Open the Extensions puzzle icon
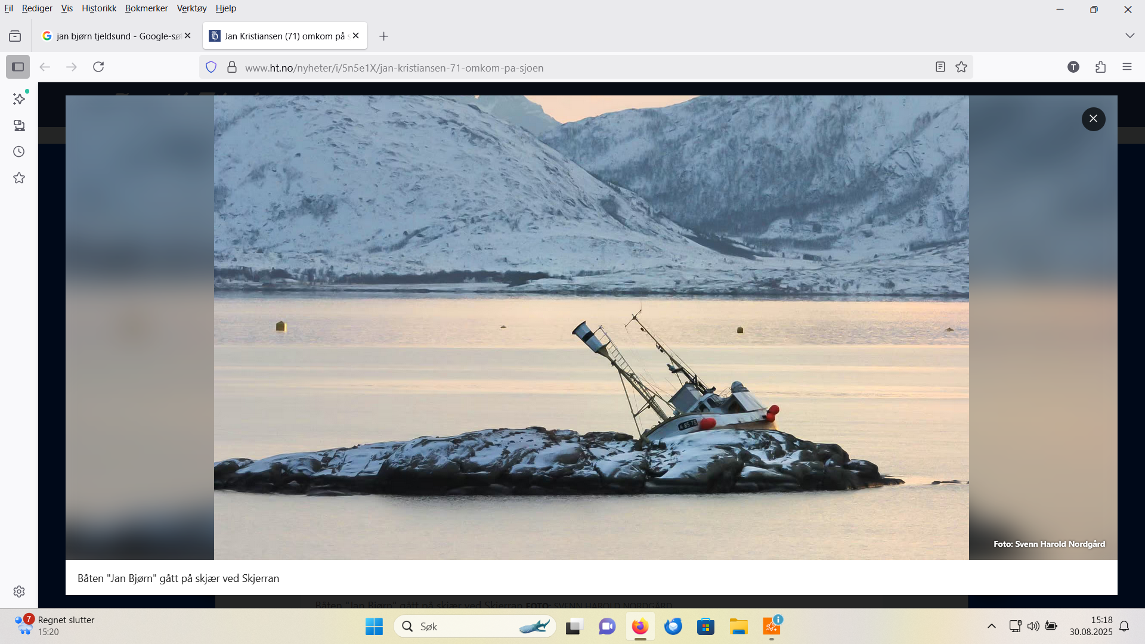Image resolution: width=1145 pixels, height=644 pixels. [1100, 67]
